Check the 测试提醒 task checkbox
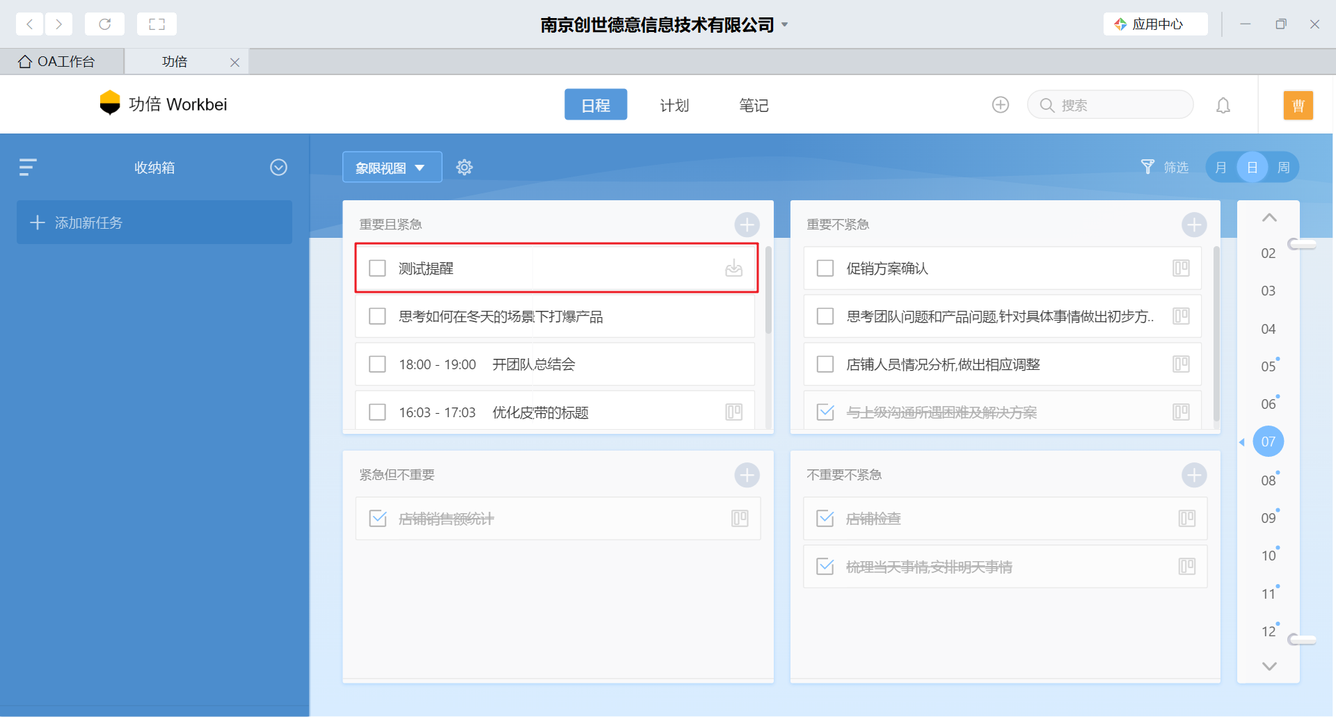1336x719 pixels. 377,268
